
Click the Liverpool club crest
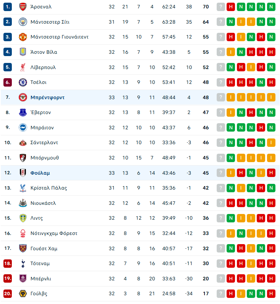[x=23, y=67]
